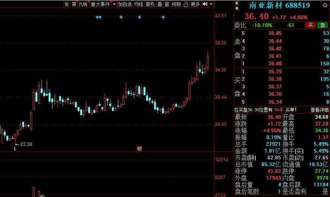Select the 财 financial marker on chart
Image resolution: width=330 pixels, height=197 pixels.
pyautogui.click(x=139, y=149)
